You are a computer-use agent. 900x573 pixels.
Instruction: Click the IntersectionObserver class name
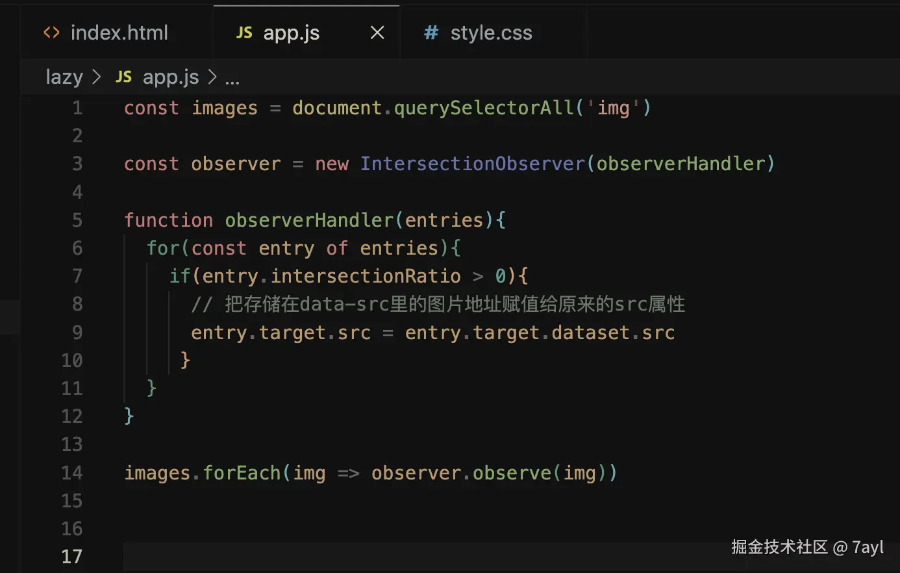coord(473,164)
